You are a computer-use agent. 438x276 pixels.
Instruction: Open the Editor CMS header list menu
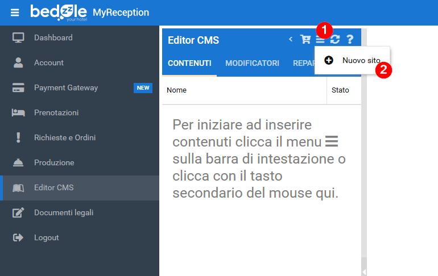point(320,40)
